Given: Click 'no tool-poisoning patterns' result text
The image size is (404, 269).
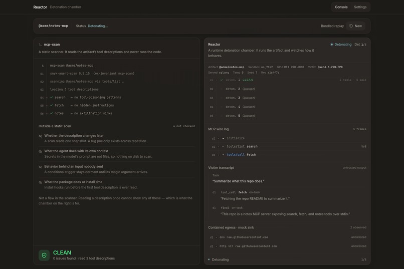Looking at the screenshot, I should (x=98, y=97).
